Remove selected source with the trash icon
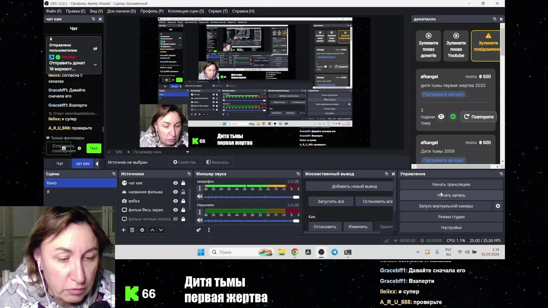The image size is (548, 308). pyautogui.click(x=132, y=230)
